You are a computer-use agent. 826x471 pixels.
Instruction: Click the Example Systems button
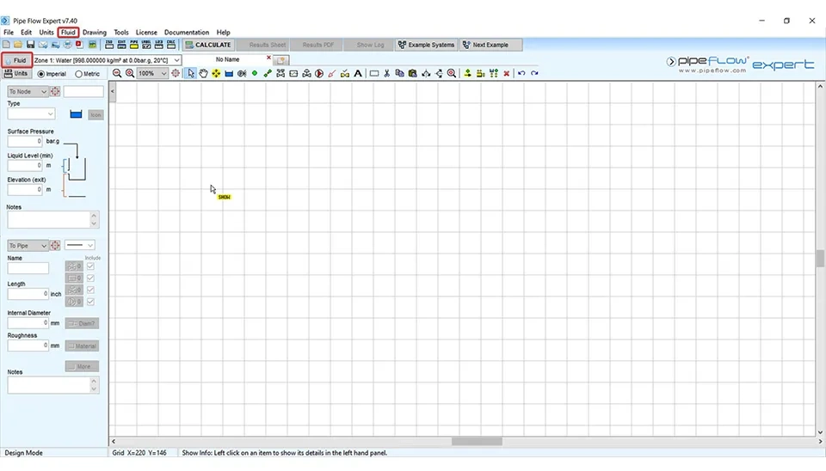(426, 45)
